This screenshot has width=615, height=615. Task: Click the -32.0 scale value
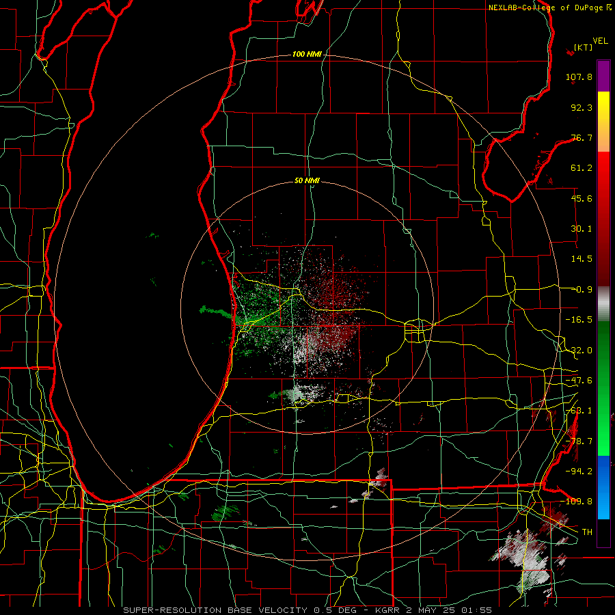[579, 351]
